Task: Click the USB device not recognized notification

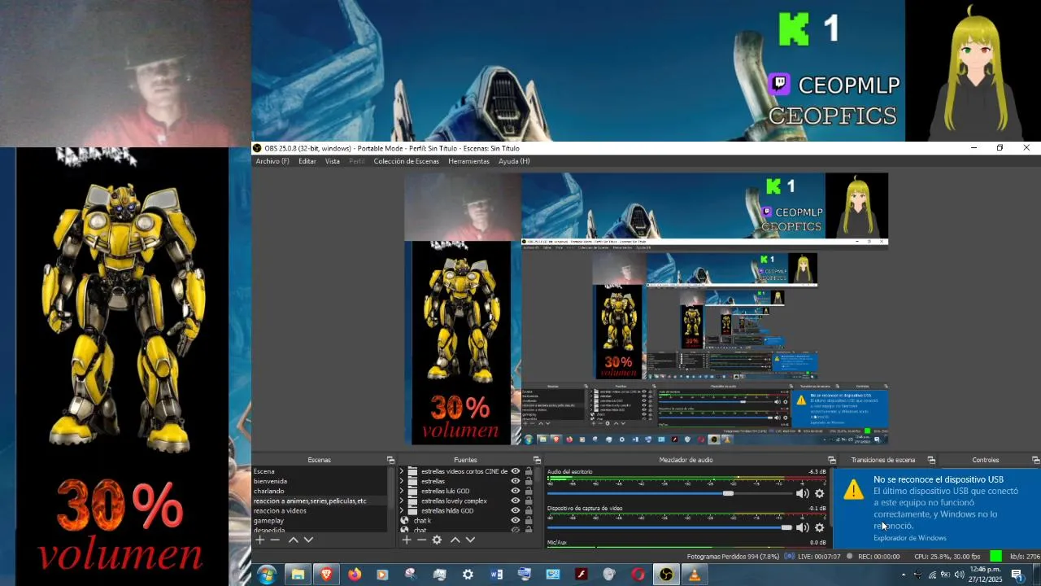Action: click(937, 509)
